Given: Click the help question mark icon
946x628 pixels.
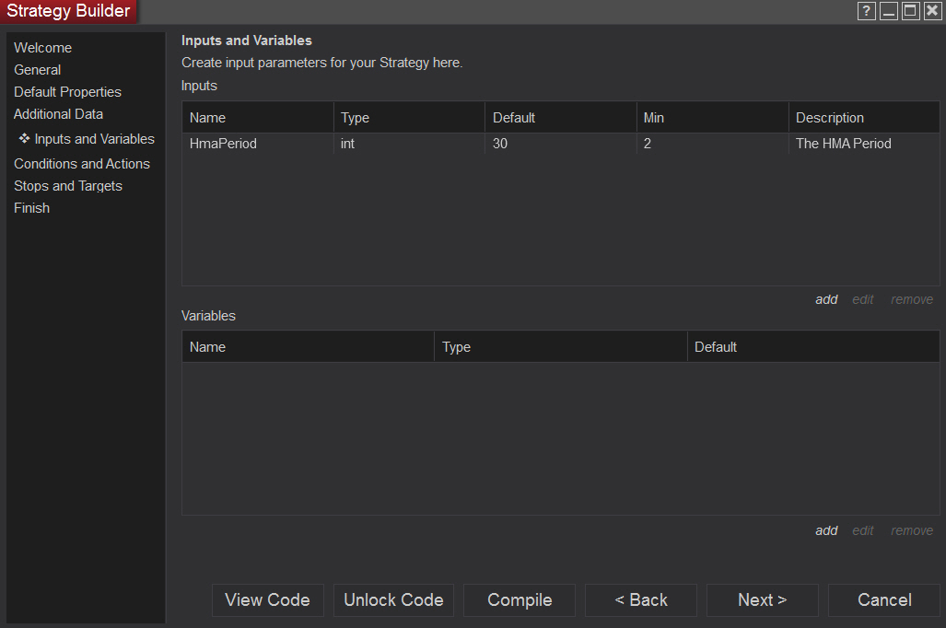Looking at the screenshot, I should (866, 11).
